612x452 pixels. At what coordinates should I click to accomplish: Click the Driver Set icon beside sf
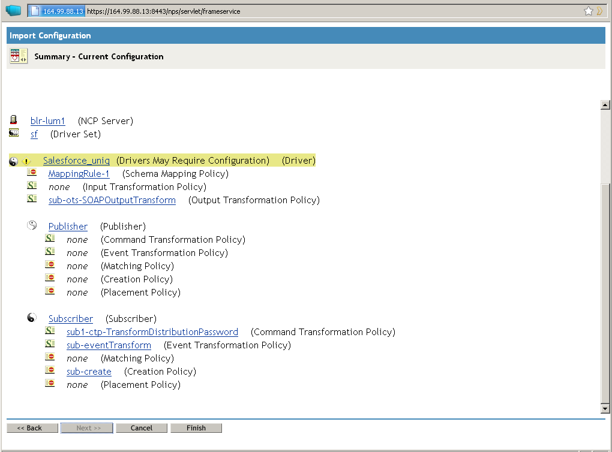pyautogui.click(x=14, y=133)
